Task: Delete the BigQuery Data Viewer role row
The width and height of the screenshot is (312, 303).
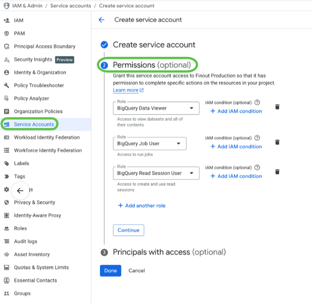Action: 277,107
